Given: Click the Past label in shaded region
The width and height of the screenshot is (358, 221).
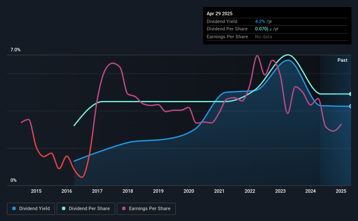Looking at the screenshot, I should (x=342, y=60).
